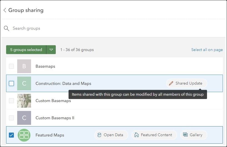This screenshot has height=147, width=227.
Task: Click the back arrow beside Group sharing
Action: pos(5,10)
